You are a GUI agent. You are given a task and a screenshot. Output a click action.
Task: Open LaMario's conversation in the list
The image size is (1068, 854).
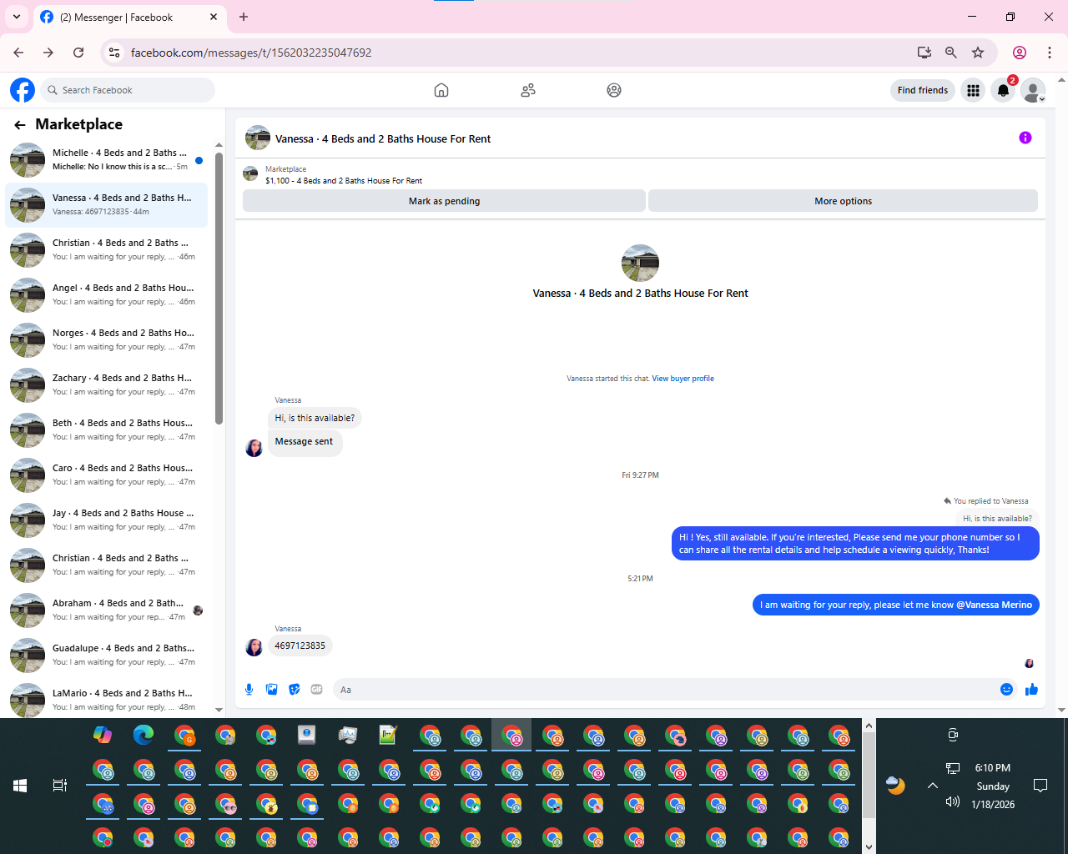(107, 700)
